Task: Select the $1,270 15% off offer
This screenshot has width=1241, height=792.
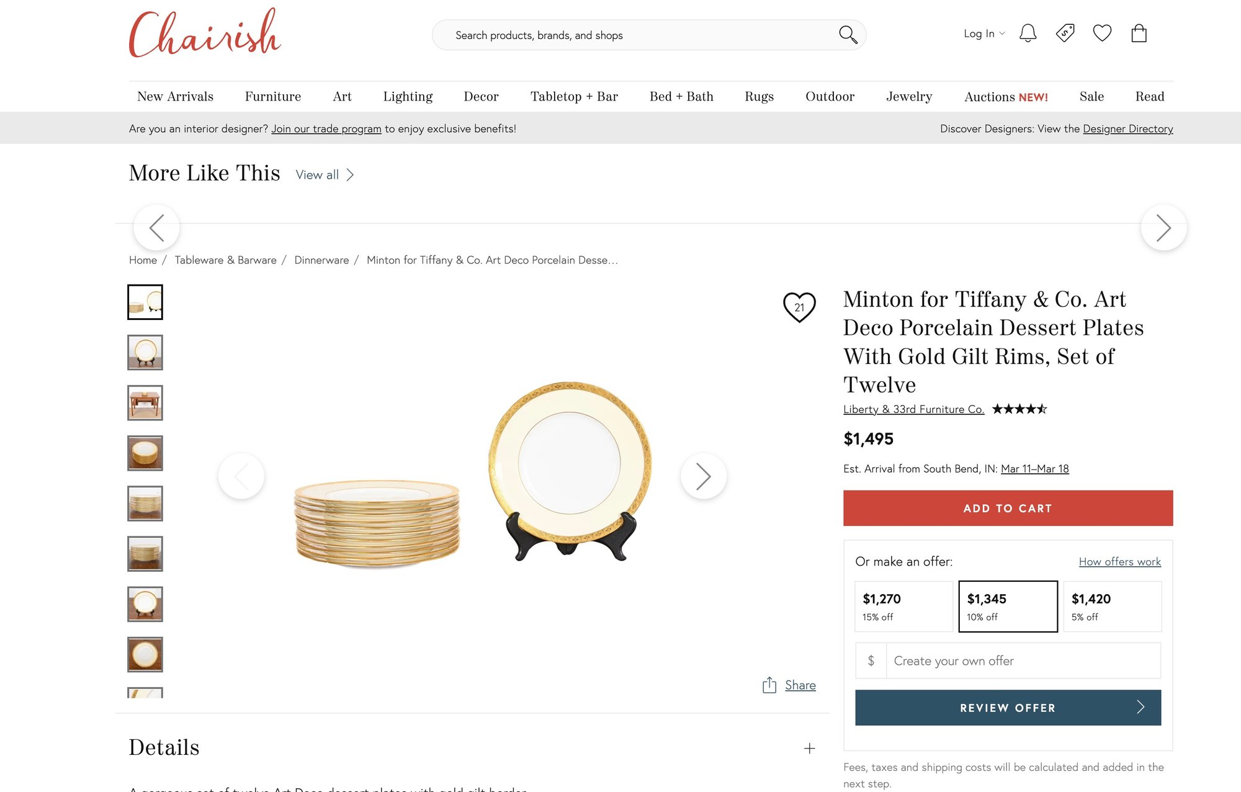Action: click(903, 607)
